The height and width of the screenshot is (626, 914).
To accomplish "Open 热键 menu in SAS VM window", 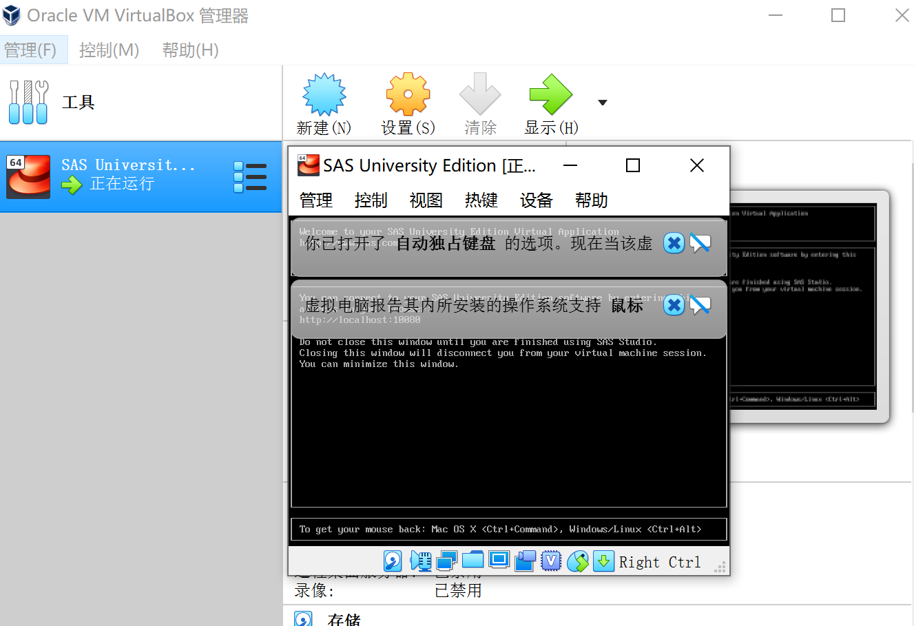I will (x=481, y=200).
